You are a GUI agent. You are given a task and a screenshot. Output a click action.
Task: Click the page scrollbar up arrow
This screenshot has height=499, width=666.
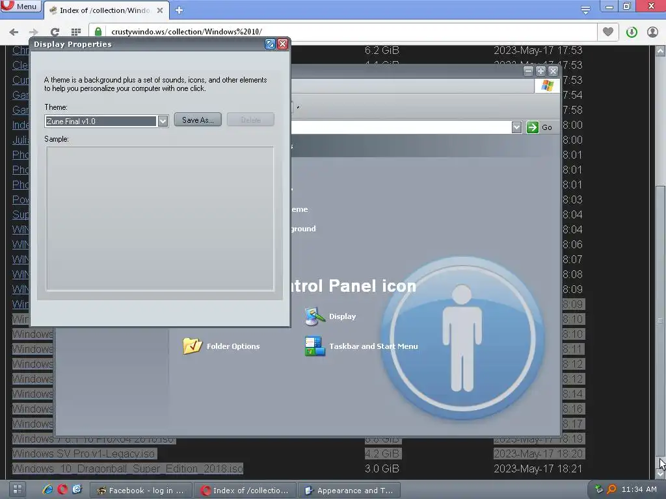[x=660, y=51]
